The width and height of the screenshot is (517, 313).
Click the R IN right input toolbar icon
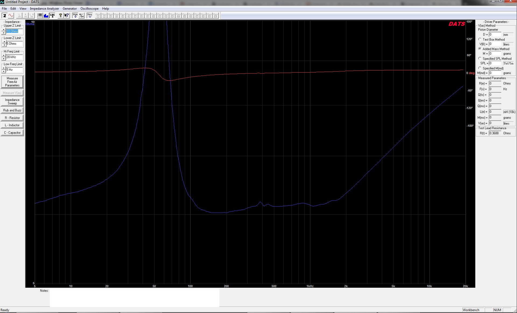click(25, 16)
